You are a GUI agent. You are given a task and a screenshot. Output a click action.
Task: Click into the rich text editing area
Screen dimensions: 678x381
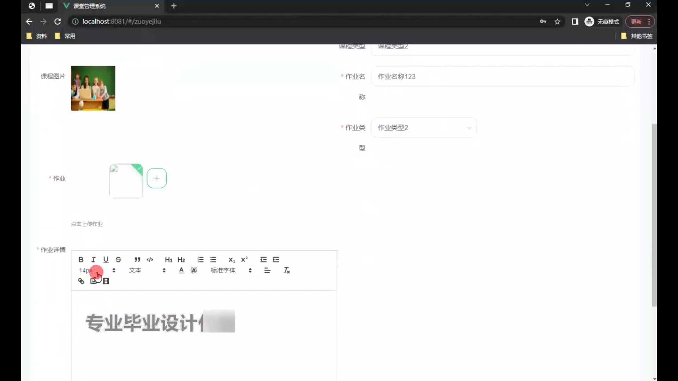(204, 335)
